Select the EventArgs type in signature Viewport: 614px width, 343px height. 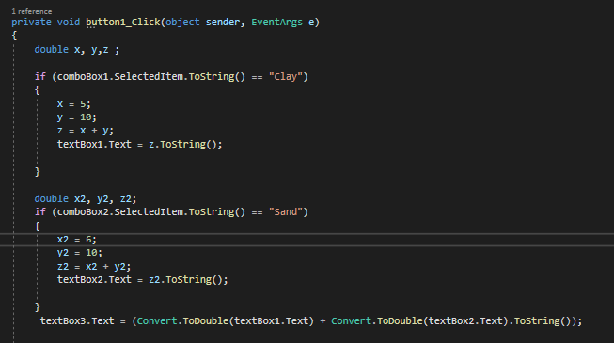tap(276, 23)
